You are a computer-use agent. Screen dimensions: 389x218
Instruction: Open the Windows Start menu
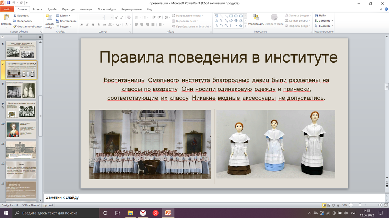[6, 213]
